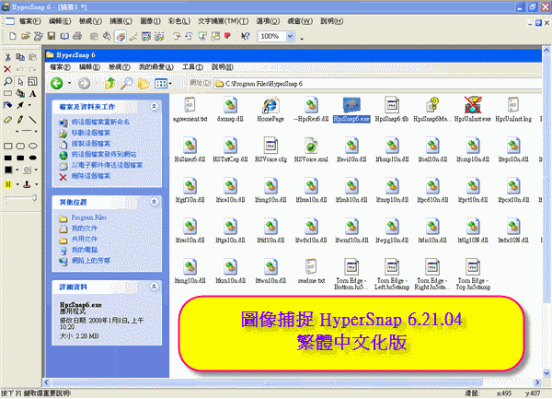Select the filled rectangle shape tool

(x=8, y=158)
